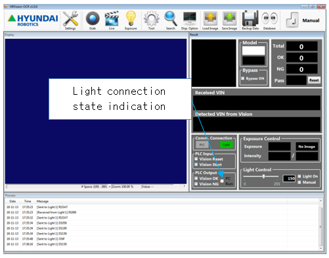Click the Hyundai Robotics logo
The image size is (329, 258).
coord(33,20)
